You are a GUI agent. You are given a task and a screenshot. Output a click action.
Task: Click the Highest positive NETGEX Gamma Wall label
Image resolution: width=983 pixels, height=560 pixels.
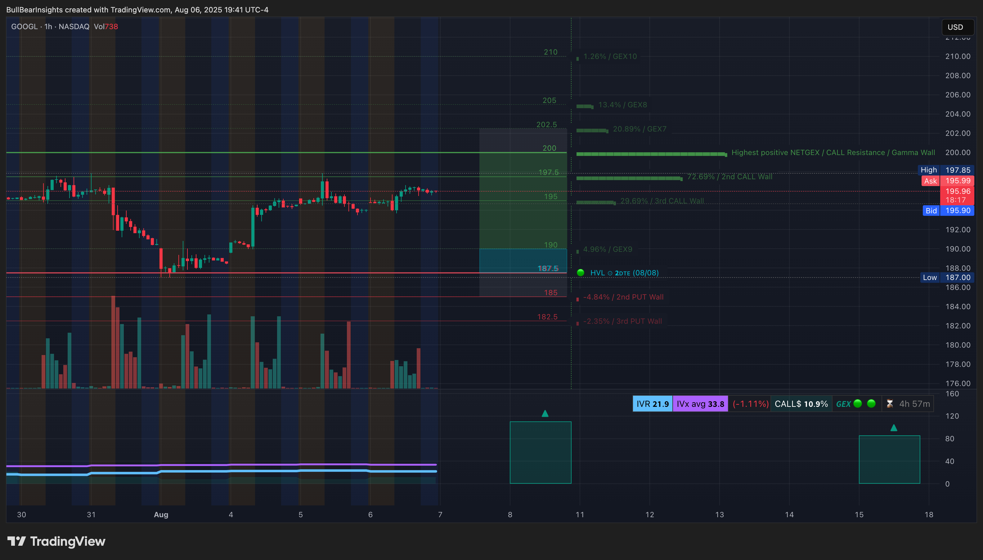coord(833,153)
